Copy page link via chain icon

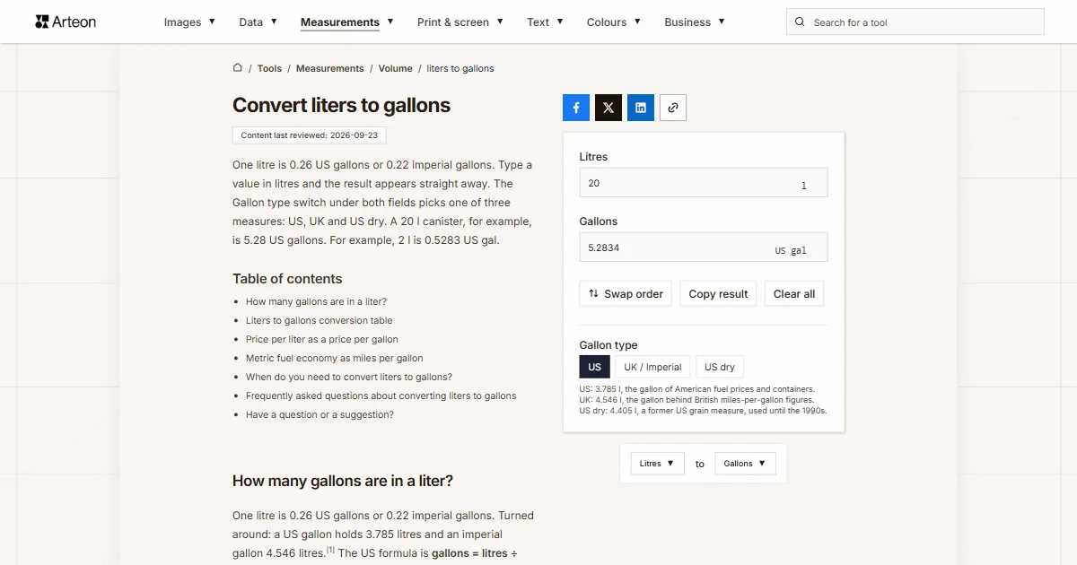[673, 108]
